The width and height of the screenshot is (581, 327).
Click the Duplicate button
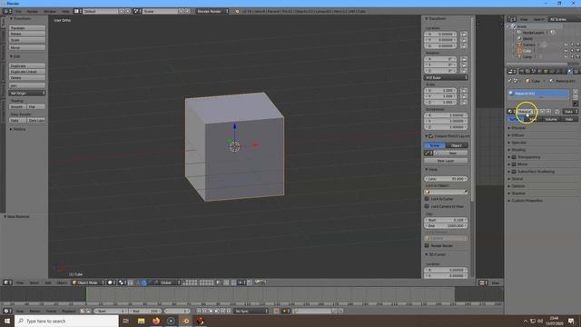27,66
